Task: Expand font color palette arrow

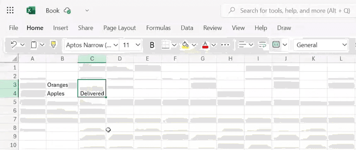Action: pos(213,45)
